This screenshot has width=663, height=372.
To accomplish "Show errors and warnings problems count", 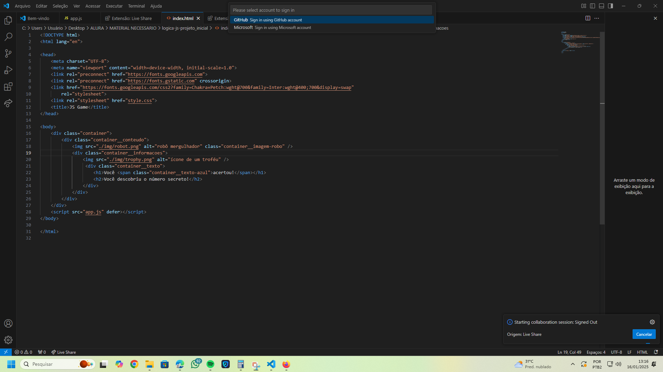I will (x=23, y=352).
